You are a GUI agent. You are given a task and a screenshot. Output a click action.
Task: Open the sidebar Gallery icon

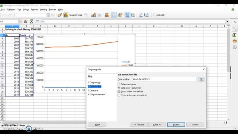pos(235,41)
